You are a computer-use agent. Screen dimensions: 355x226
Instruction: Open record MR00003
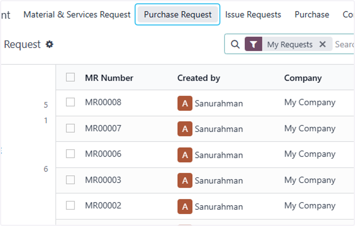coord(103,180)
